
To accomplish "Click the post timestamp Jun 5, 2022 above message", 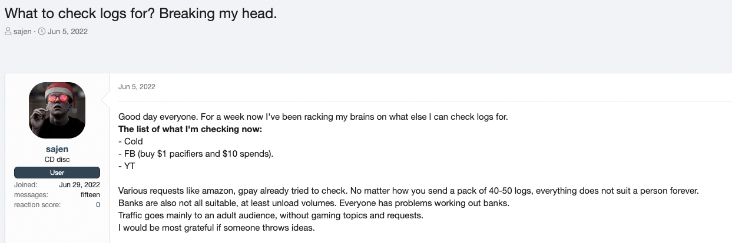I will [137, 87].
